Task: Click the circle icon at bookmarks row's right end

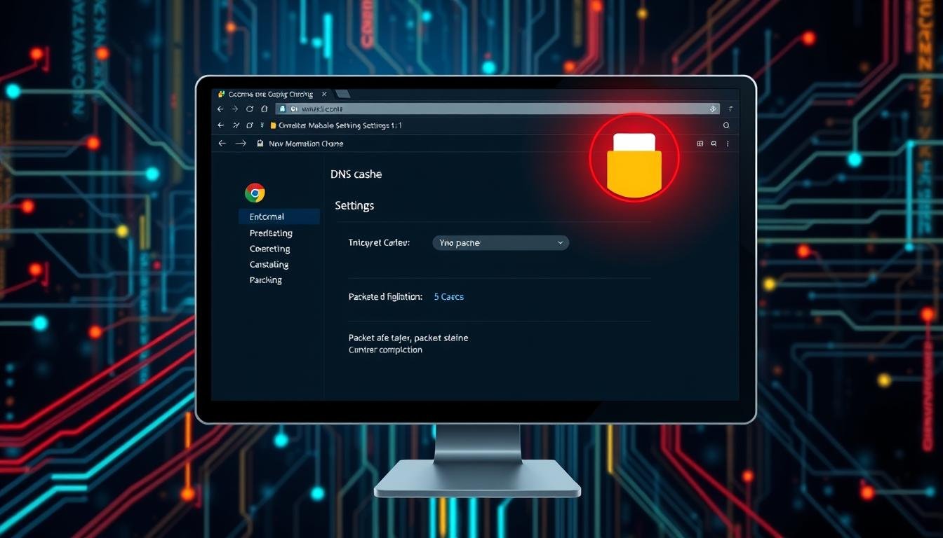Action: (x=726, y=125)
